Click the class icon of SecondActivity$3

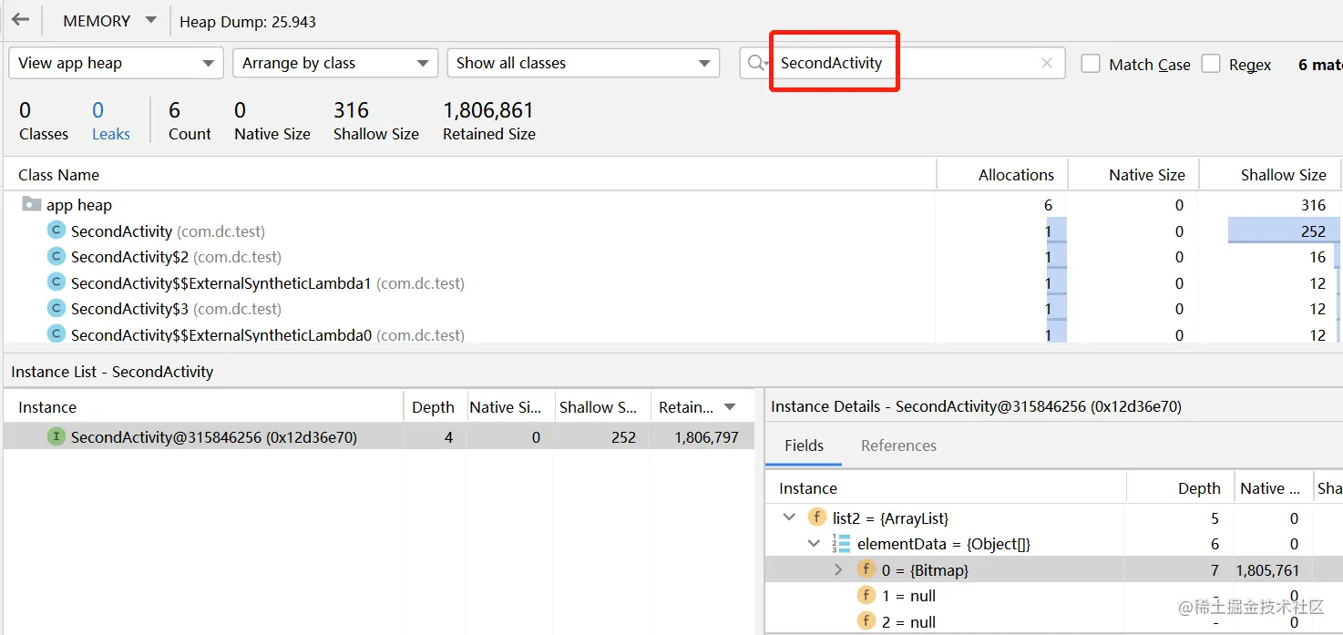(56, 309)
